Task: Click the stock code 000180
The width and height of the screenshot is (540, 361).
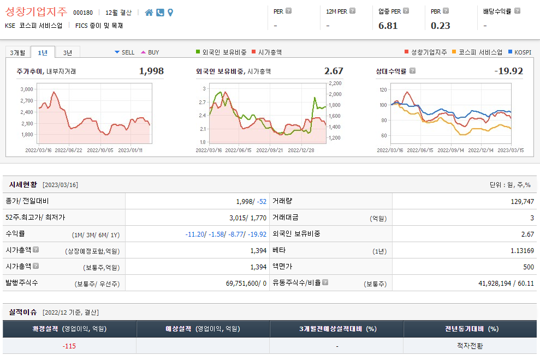Action: tap(83, 13)
